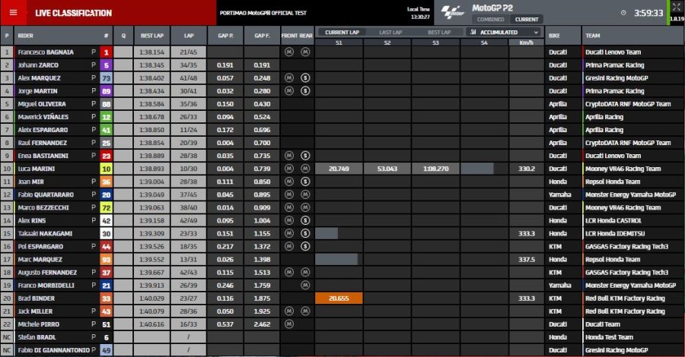Click Marini's S3 time 1:08.270
Screen dimensions: 685x357
435,169
